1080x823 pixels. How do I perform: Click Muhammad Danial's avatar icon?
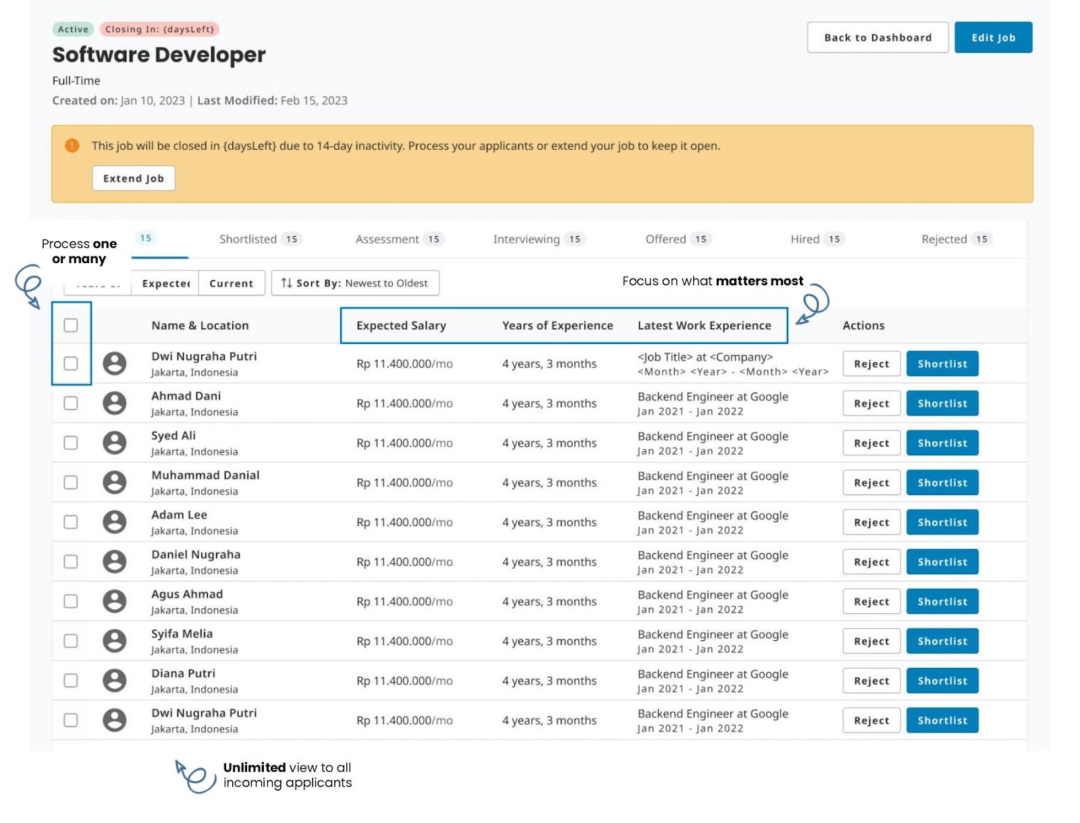pos(114,483)
